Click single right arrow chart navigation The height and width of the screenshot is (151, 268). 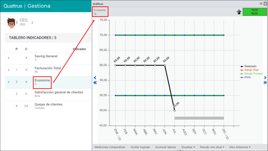[x=265, y=78]
